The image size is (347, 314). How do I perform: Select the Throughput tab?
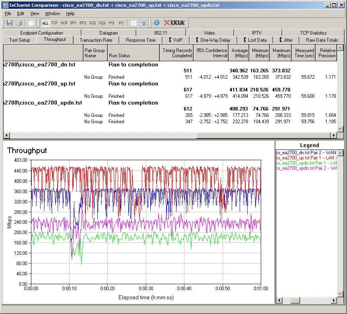pos(55,39)
